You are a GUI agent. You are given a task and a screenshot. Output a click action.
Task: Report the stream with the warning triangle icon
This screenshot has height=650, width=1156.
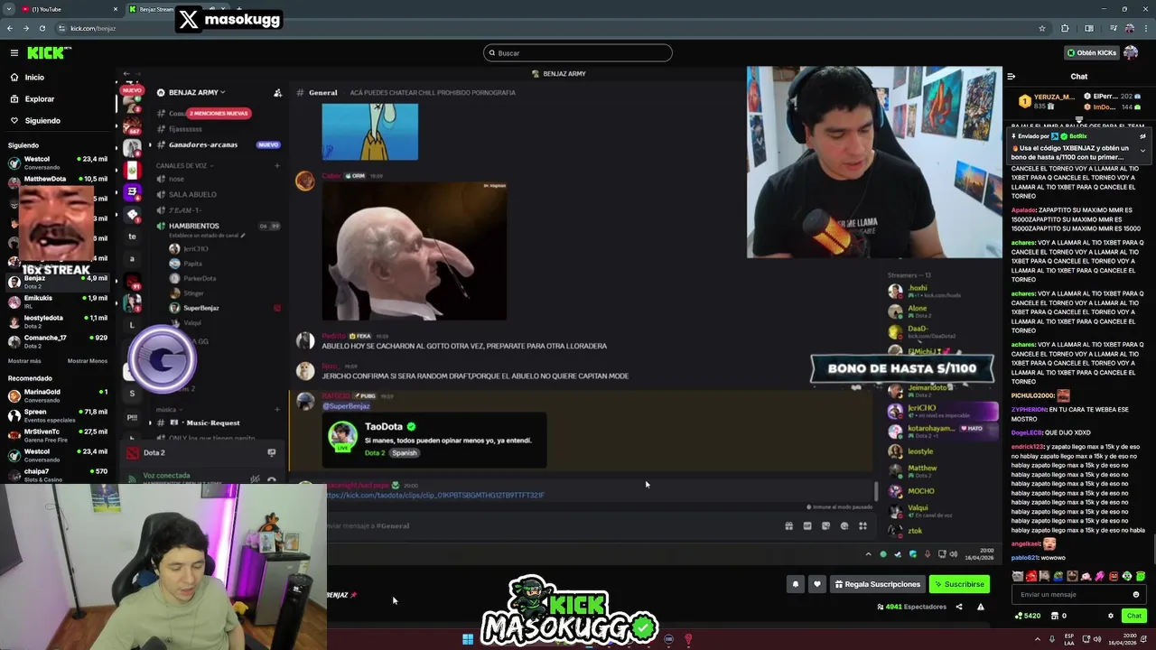coord(981,607)
